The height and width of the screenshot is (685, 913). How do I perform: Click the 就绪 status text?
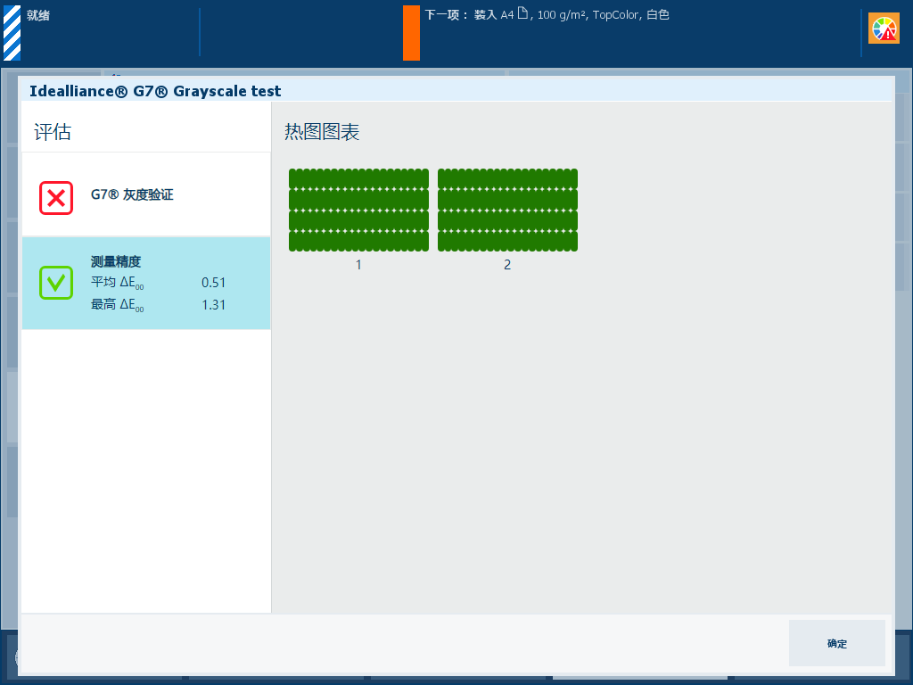[37, 16]
